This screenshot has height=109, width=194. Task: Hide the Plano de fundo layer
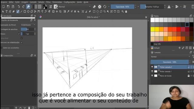click(x=152, y=76)
